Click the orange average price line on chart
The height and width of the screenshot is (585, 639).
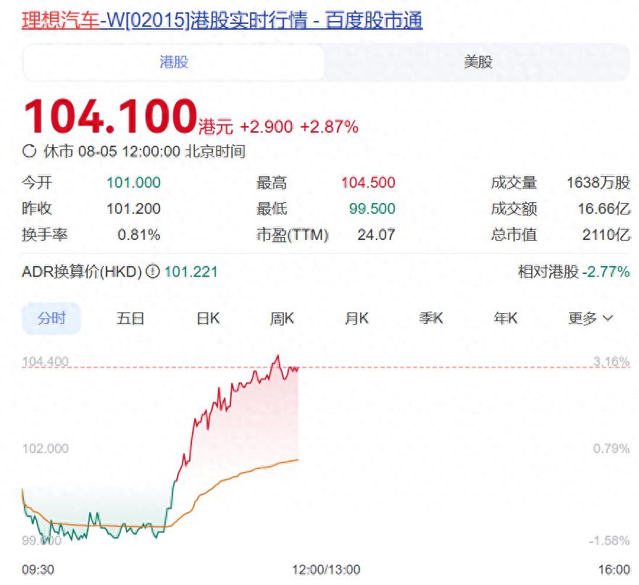point(246,472)
